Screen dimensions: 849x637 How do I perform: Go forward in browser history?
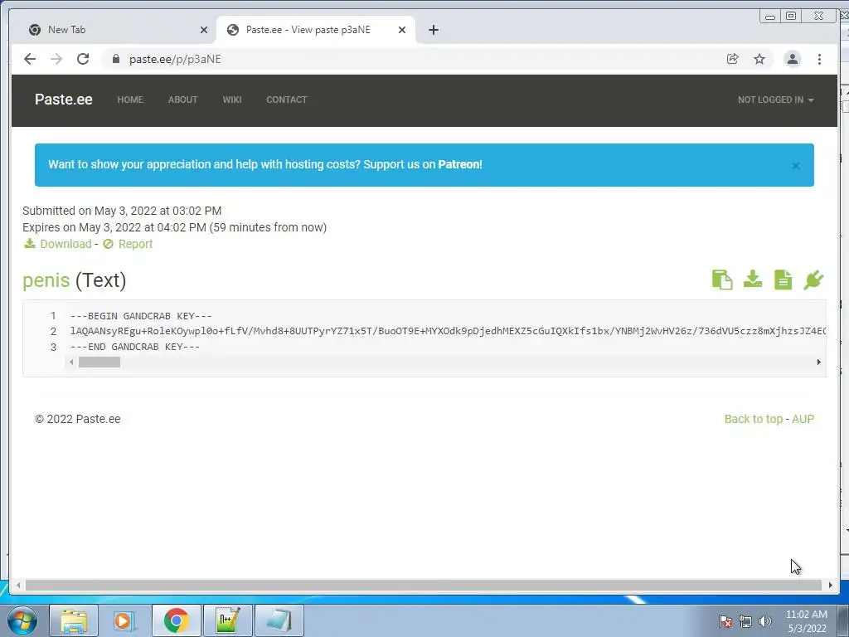(56, 59)
